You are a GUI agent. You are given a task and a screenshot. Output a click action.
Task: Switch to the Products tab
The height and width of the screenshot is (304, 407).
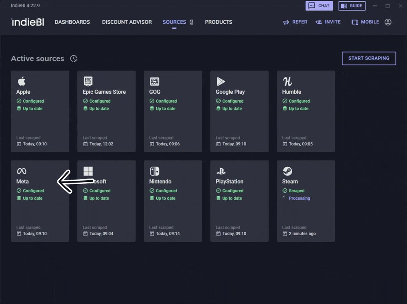pos(219,22)
